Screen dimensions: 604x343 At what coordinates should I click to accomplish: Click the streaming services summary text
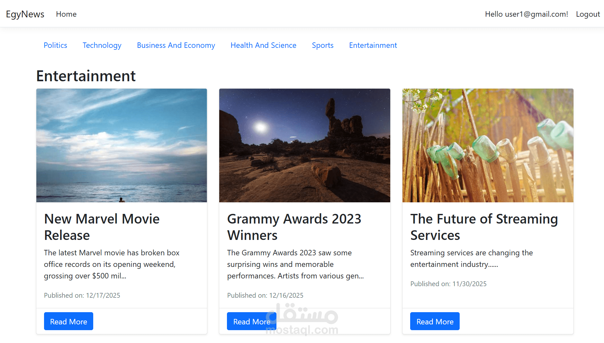[472, 259]
